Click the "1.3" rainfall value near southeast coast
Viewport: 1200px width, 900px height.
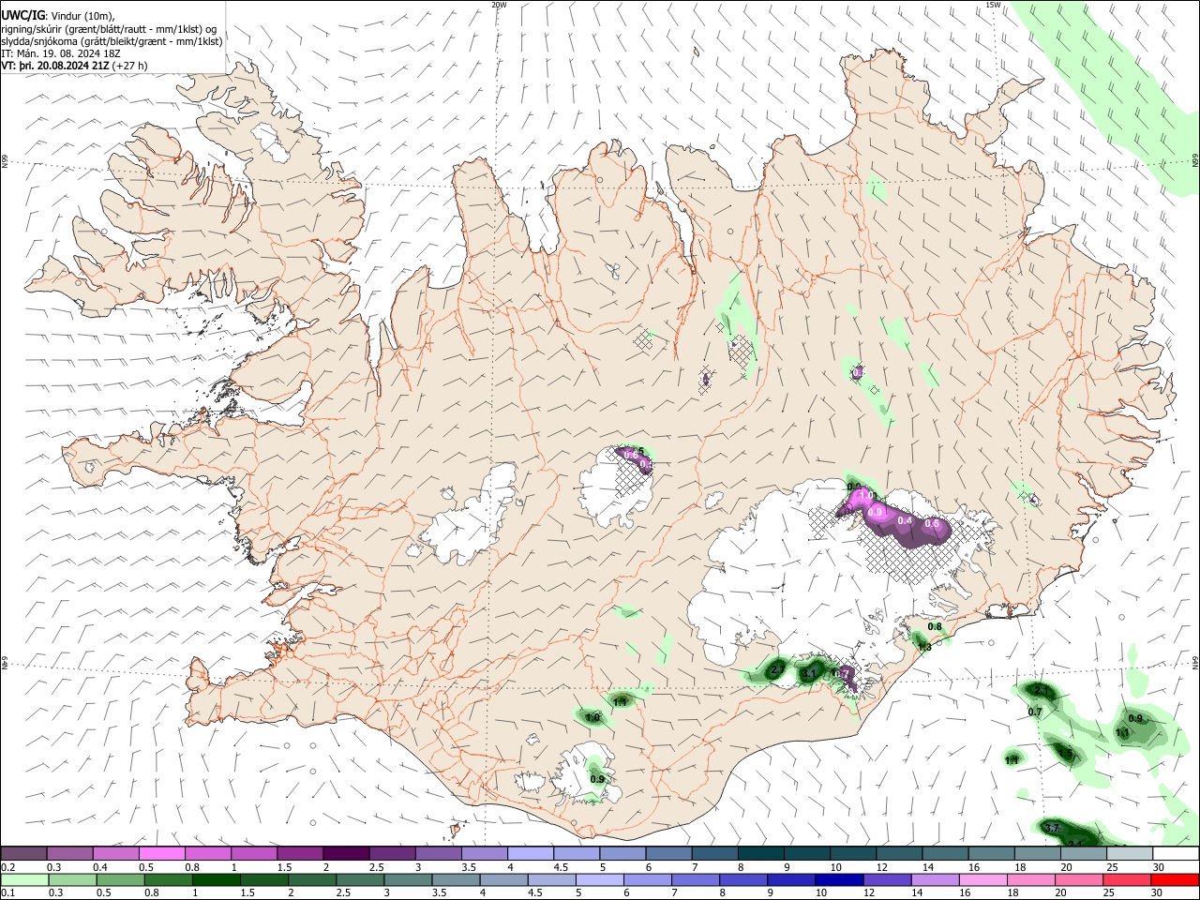click(x=923, y=646)
